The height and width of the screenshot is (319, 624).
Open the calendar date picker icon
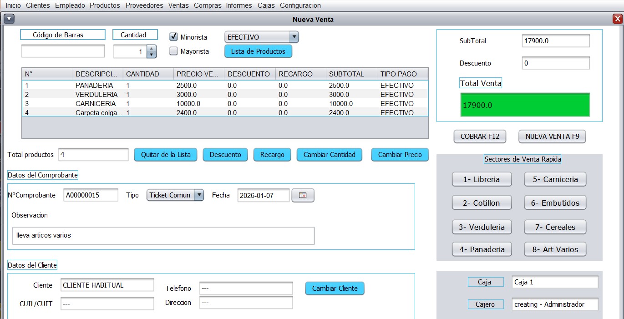tap(303, 195)
